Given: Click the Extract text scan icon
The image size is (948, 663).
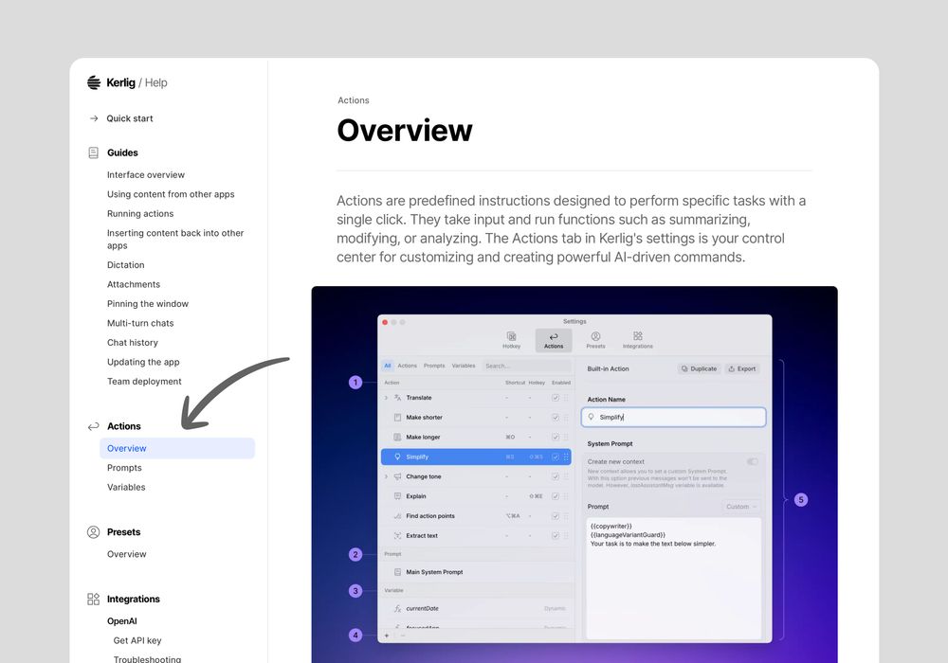Looking at the screenshot, I should pos(397,535).
